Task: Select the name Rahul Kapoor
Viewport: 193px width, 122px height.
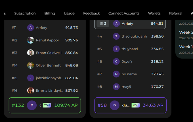Action: coord(47,40)
